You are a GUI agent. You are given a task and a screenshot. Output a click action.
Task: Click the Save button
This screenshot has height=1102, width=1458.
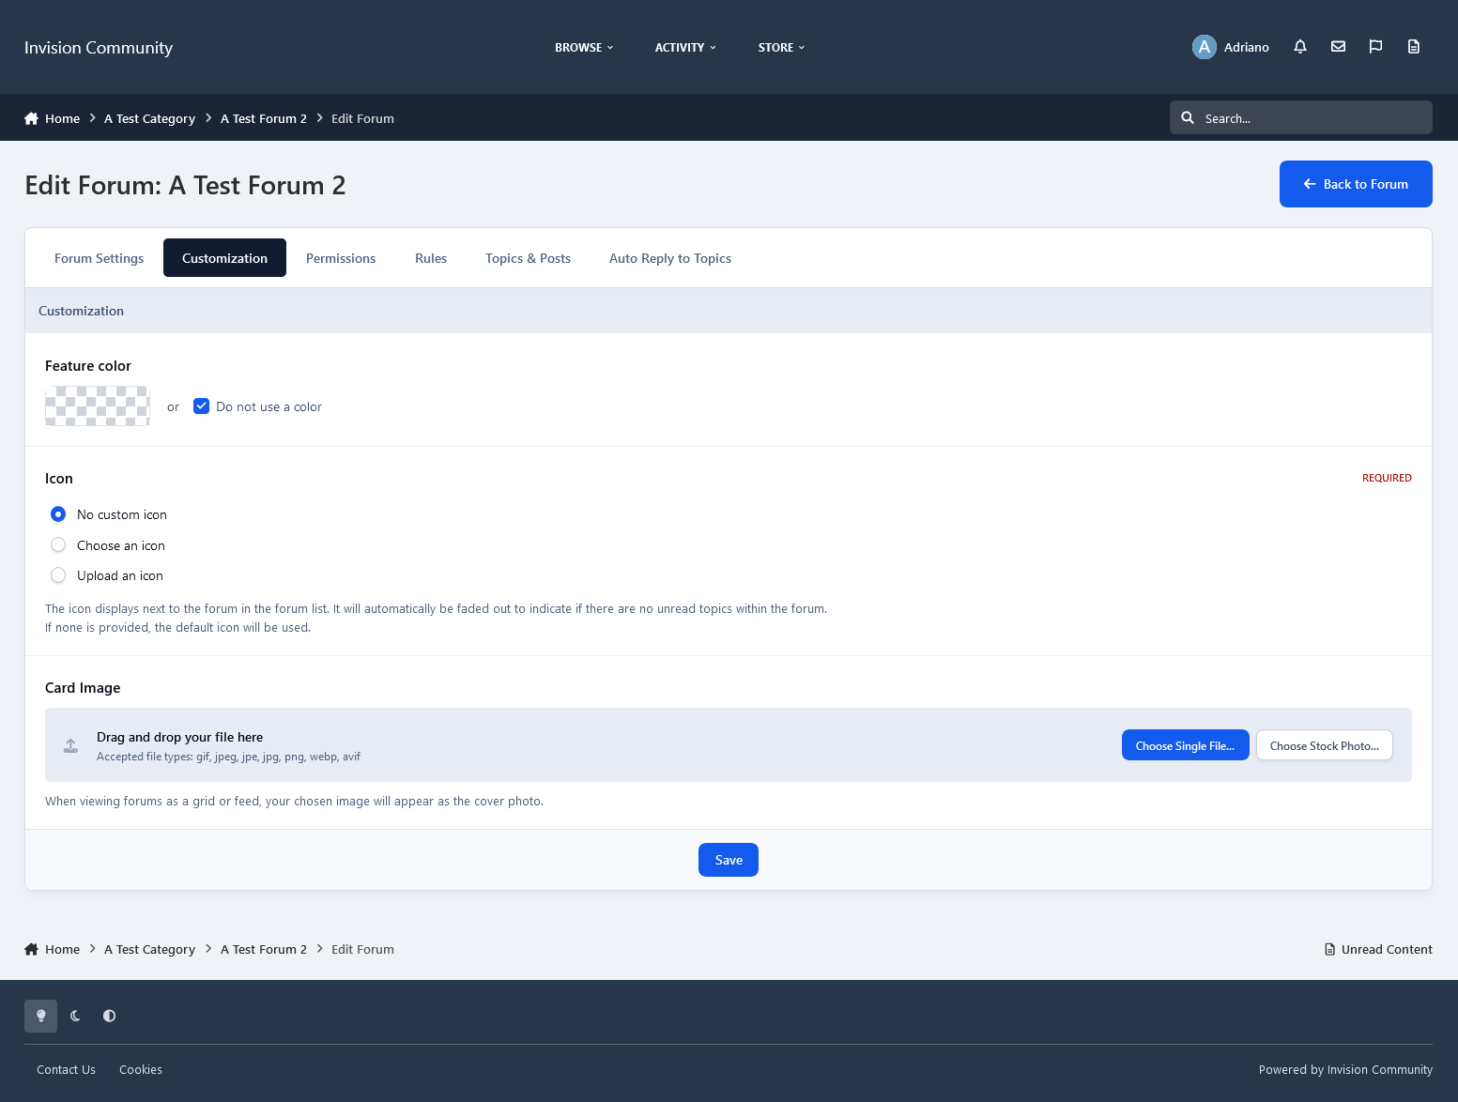click(728, 860)
